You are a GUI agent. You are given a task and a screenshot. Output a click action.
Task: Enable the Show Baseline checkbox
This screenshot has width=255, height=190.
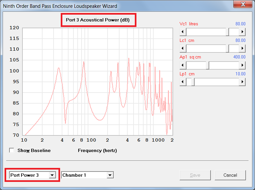coord(12,150)
